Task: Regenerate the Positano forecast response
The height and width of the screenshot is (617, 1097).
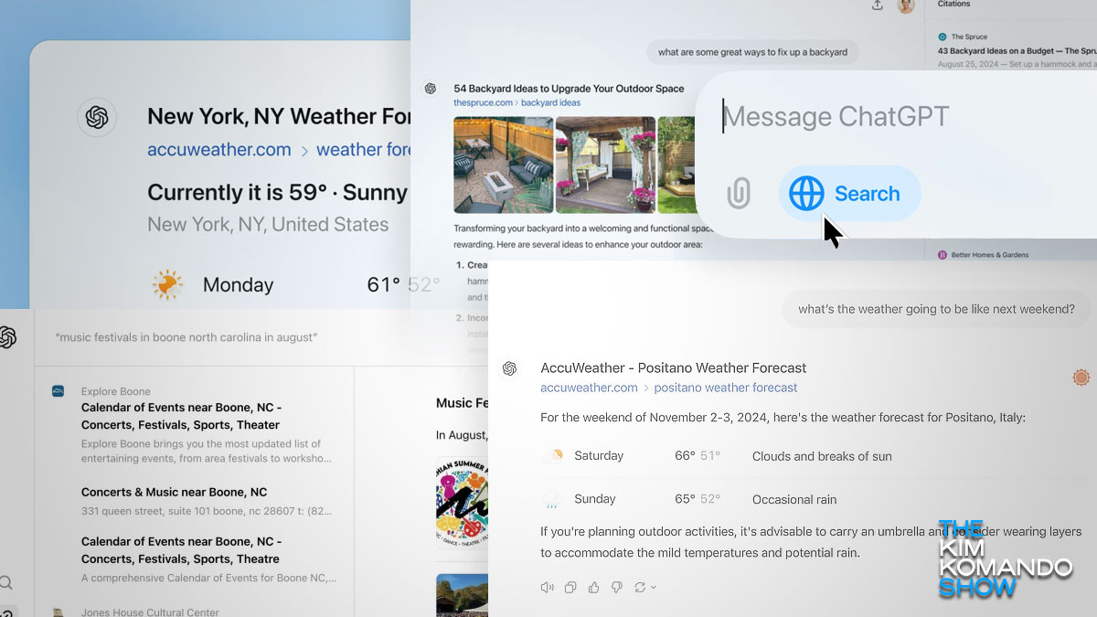Action: (x=641, y=587)
